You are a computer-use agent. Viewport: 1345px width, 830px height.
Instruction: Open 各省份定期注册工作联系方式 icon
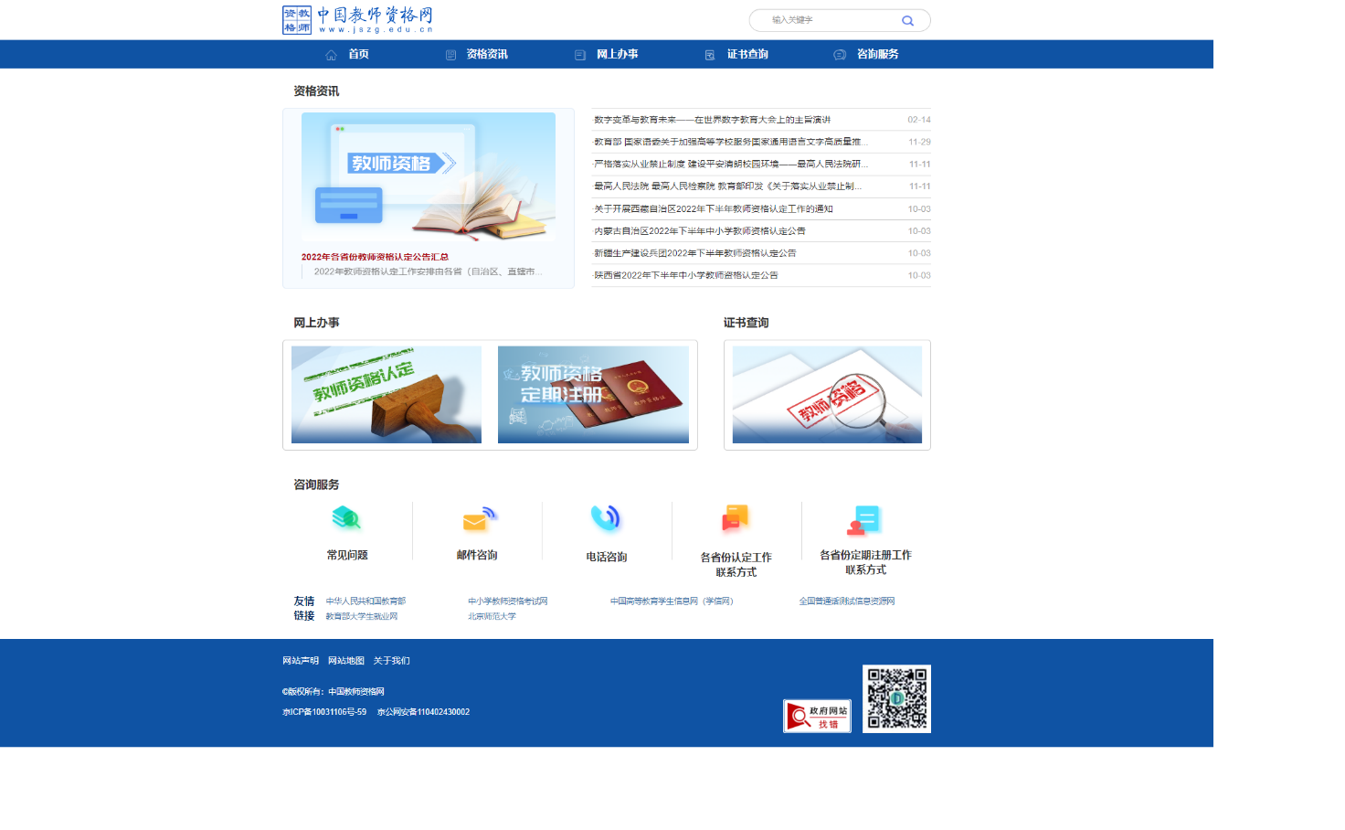tap(864, 520)
